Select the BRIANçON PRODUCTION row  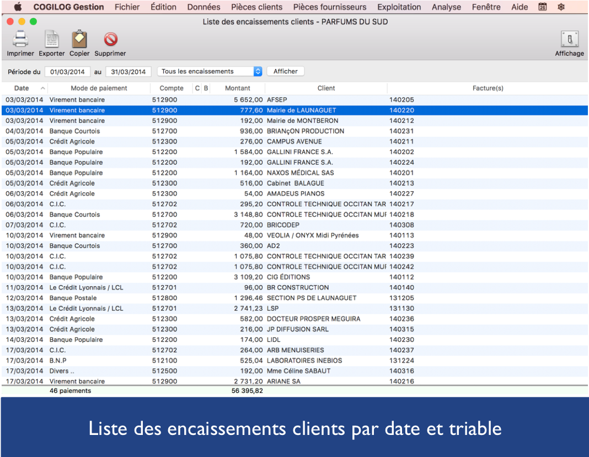point(294,131)
